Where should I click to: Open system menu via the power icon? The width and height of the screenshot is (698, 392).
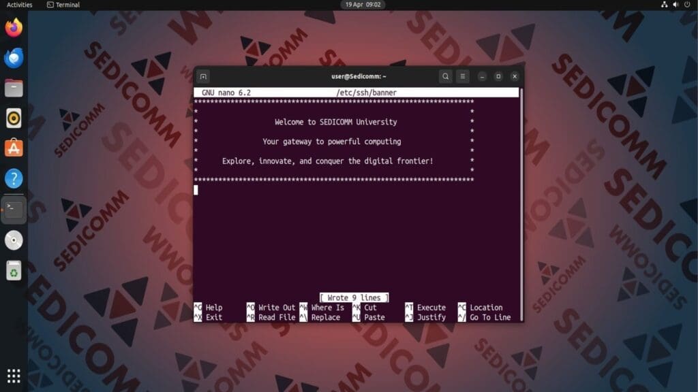pyautogui.click(x=688, y=5)
